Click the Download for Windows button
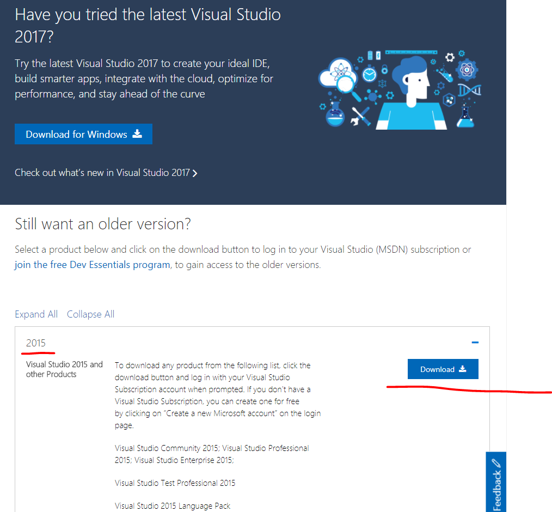 pos(83,134)
